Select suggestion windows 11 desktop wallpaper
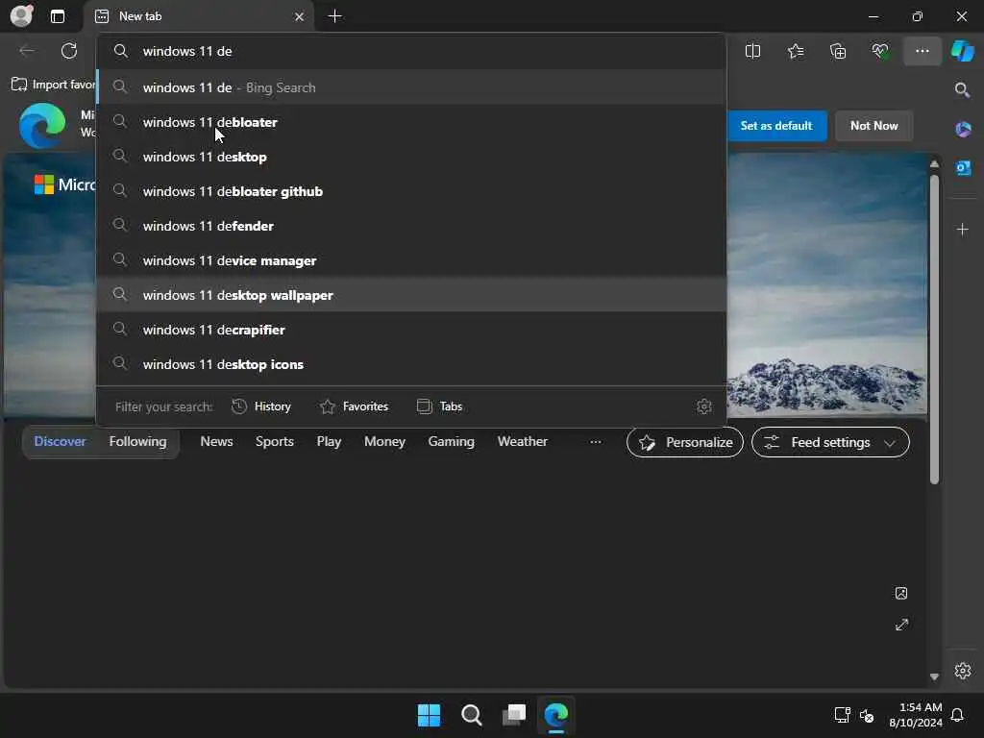Viewport: 984px width, 738px height. 411,295
